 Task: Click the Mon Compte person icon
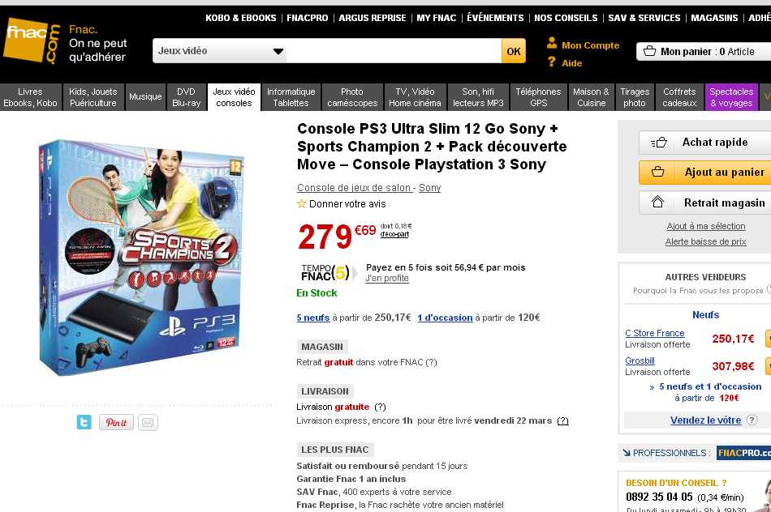point(552,44)
